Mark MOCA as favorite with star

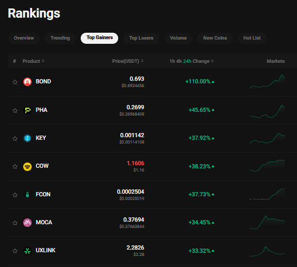click(15, 223)
